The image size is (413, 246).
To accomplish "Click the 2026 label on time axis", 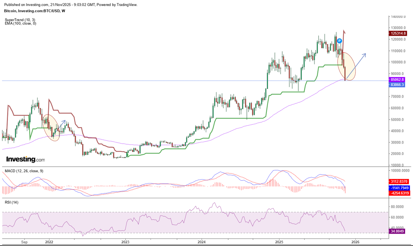I will coord(356,242).
